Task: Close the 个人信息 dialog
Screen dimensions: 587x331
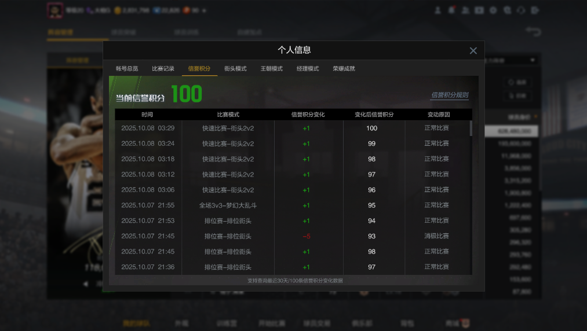Action: coord(473,51)
